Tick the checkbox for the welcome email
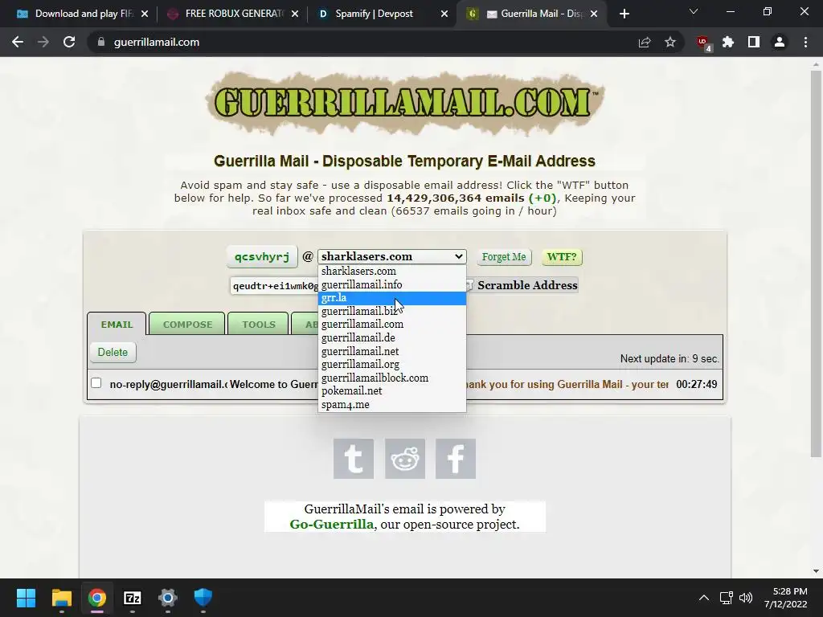The image size is (823, 617). (x=96, y=383)
